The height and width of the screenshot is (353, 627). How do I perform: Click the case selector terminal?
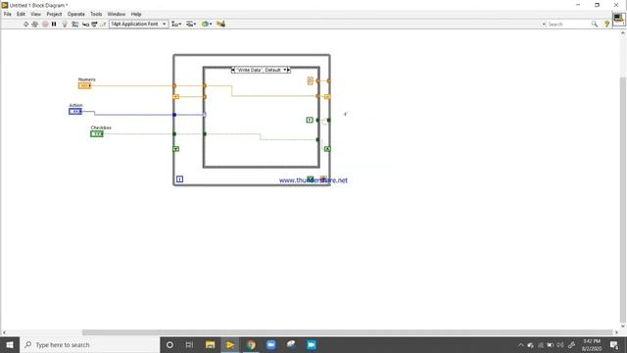coord(205,115)
